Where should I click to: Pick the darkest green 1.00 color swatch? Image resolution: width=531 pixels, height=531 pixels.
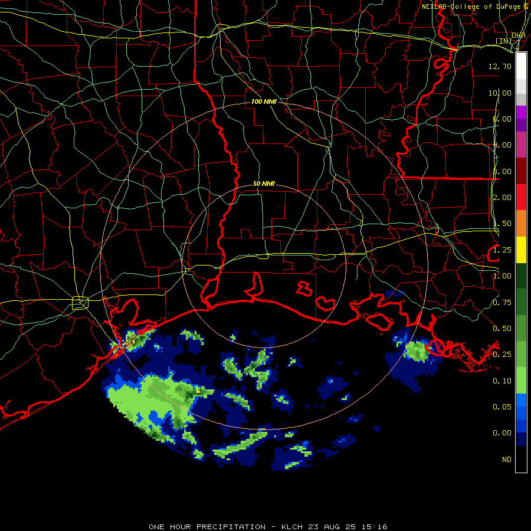[x=521, y=276]
